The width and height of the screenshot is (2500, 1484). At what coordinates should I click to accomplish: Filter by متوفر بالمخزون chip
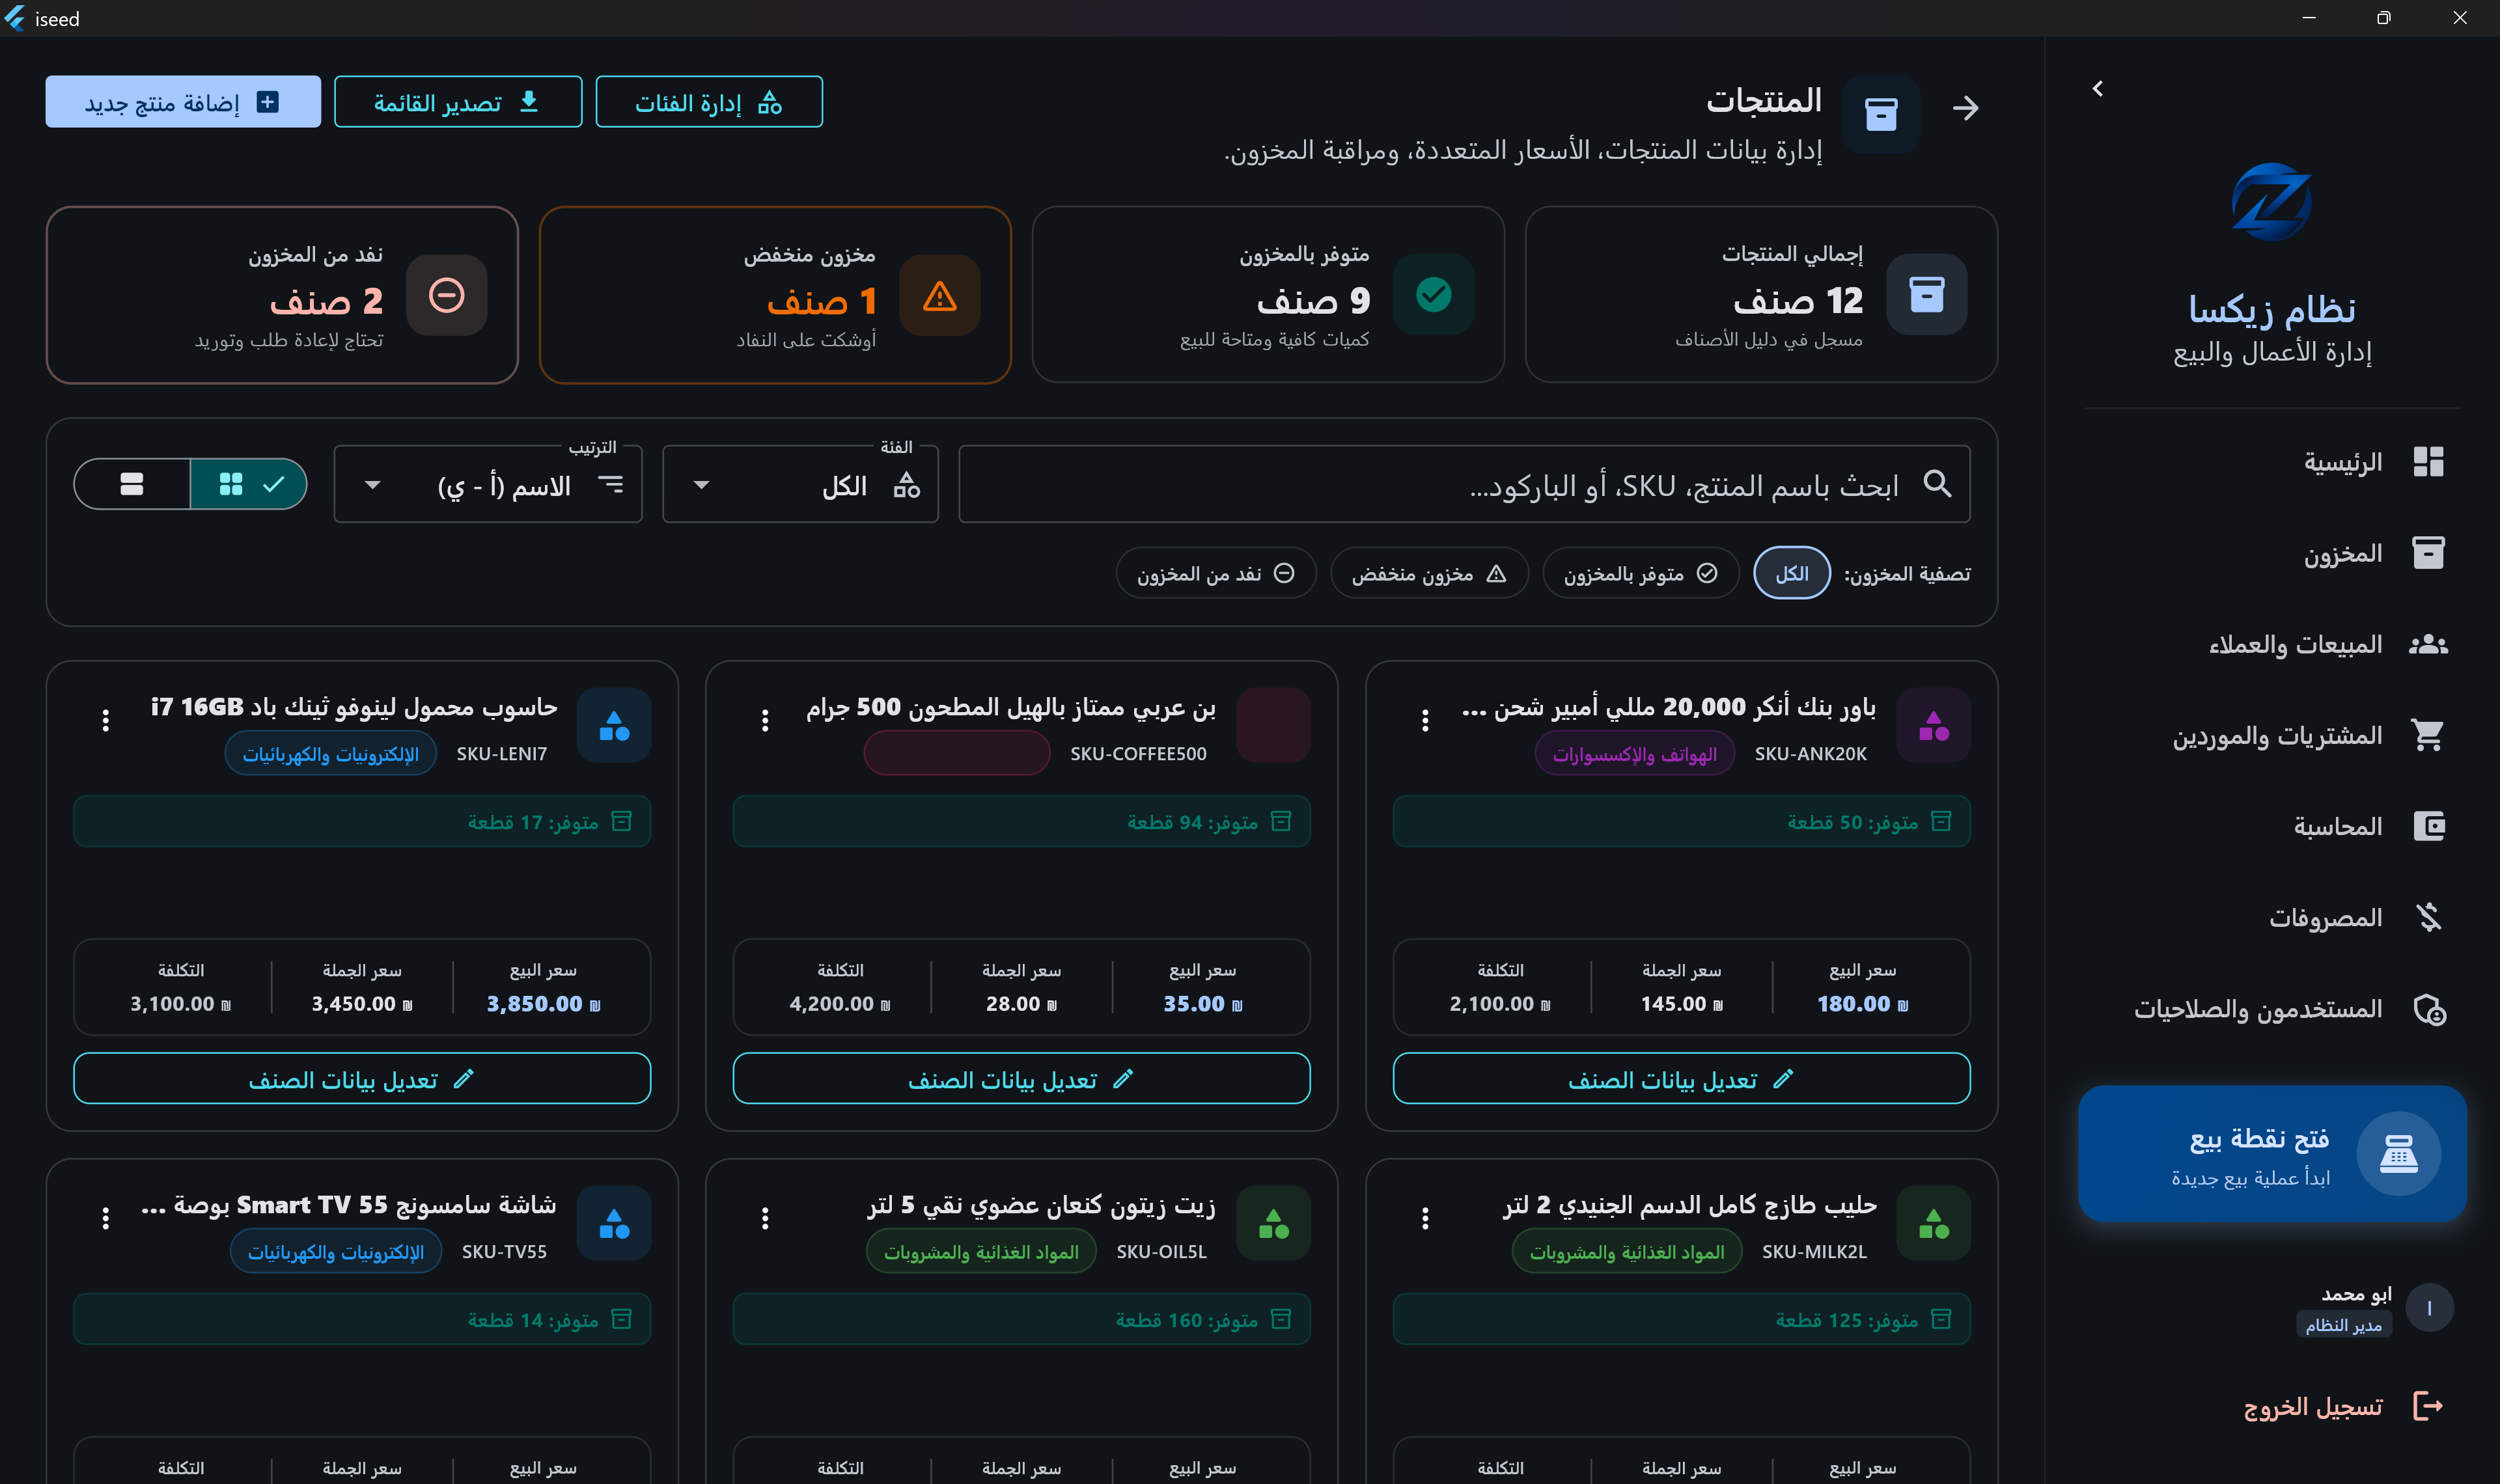(1640, 573)
